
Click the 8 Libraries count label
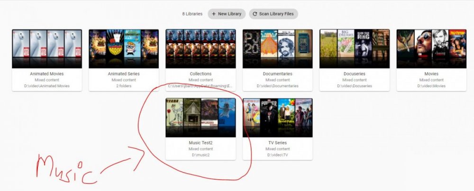click(x=192, y=14)
